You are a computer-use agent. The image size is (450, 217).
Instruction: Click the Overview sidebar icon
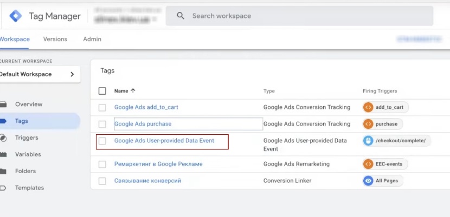point(3,104)
